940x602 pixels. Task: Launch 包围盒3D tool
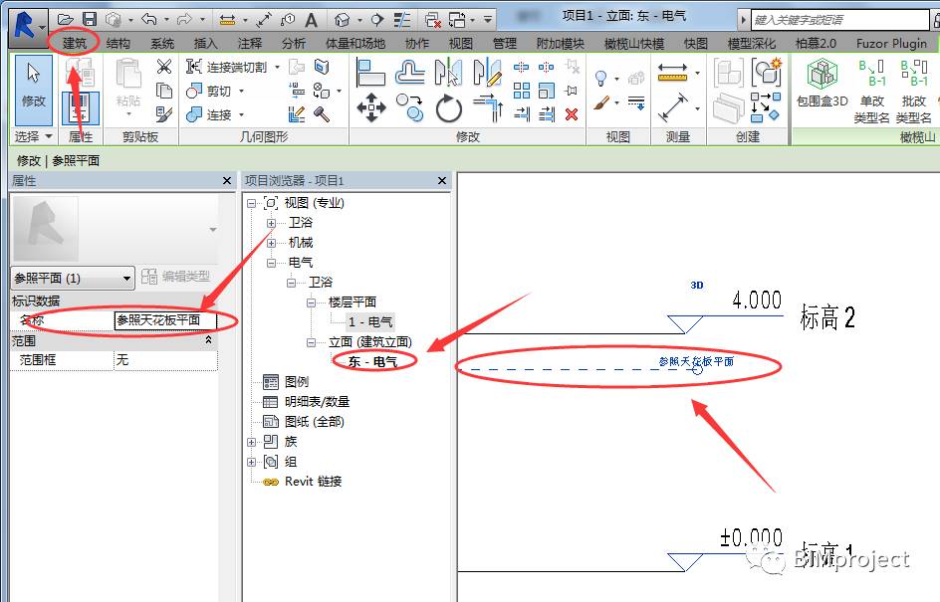click(822, 84)
